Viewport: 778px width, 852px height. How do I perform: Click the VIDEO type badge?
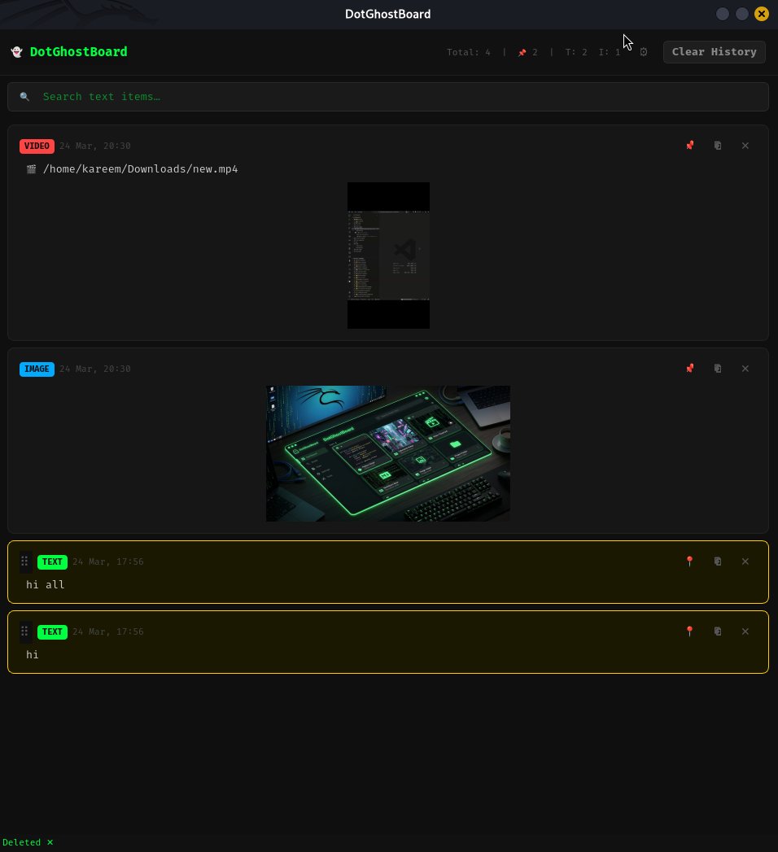click(x=37, y=146)
